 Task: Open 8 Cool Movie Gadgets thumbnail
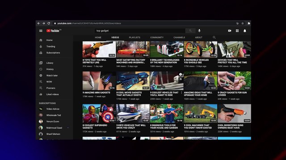coord(133,81)
